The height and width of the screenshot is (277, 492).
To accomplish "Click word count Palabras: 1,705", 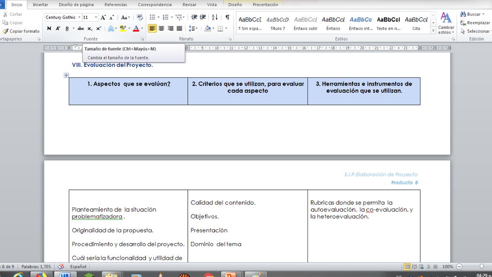I will tap(36, 266).
